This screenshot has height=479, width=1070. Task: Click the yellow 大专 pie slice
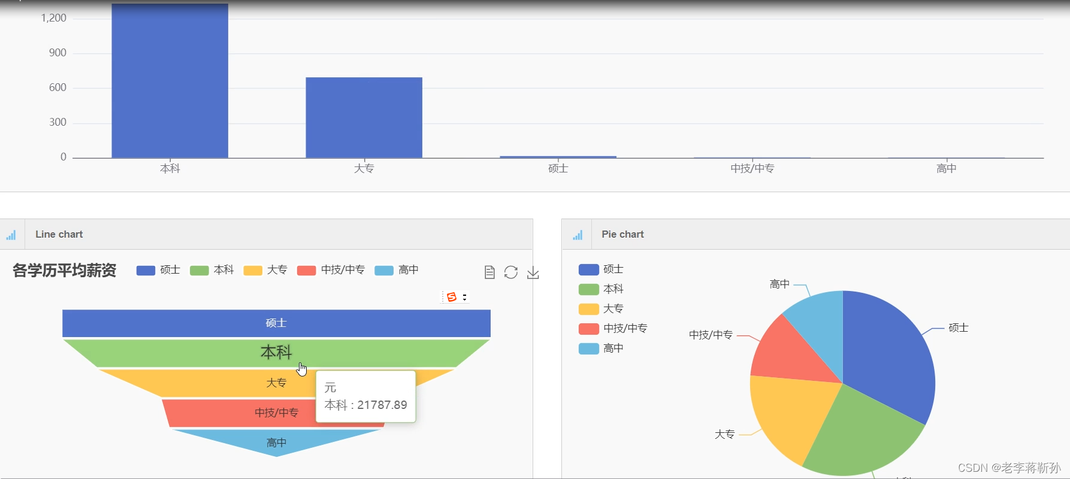(791, 413)
